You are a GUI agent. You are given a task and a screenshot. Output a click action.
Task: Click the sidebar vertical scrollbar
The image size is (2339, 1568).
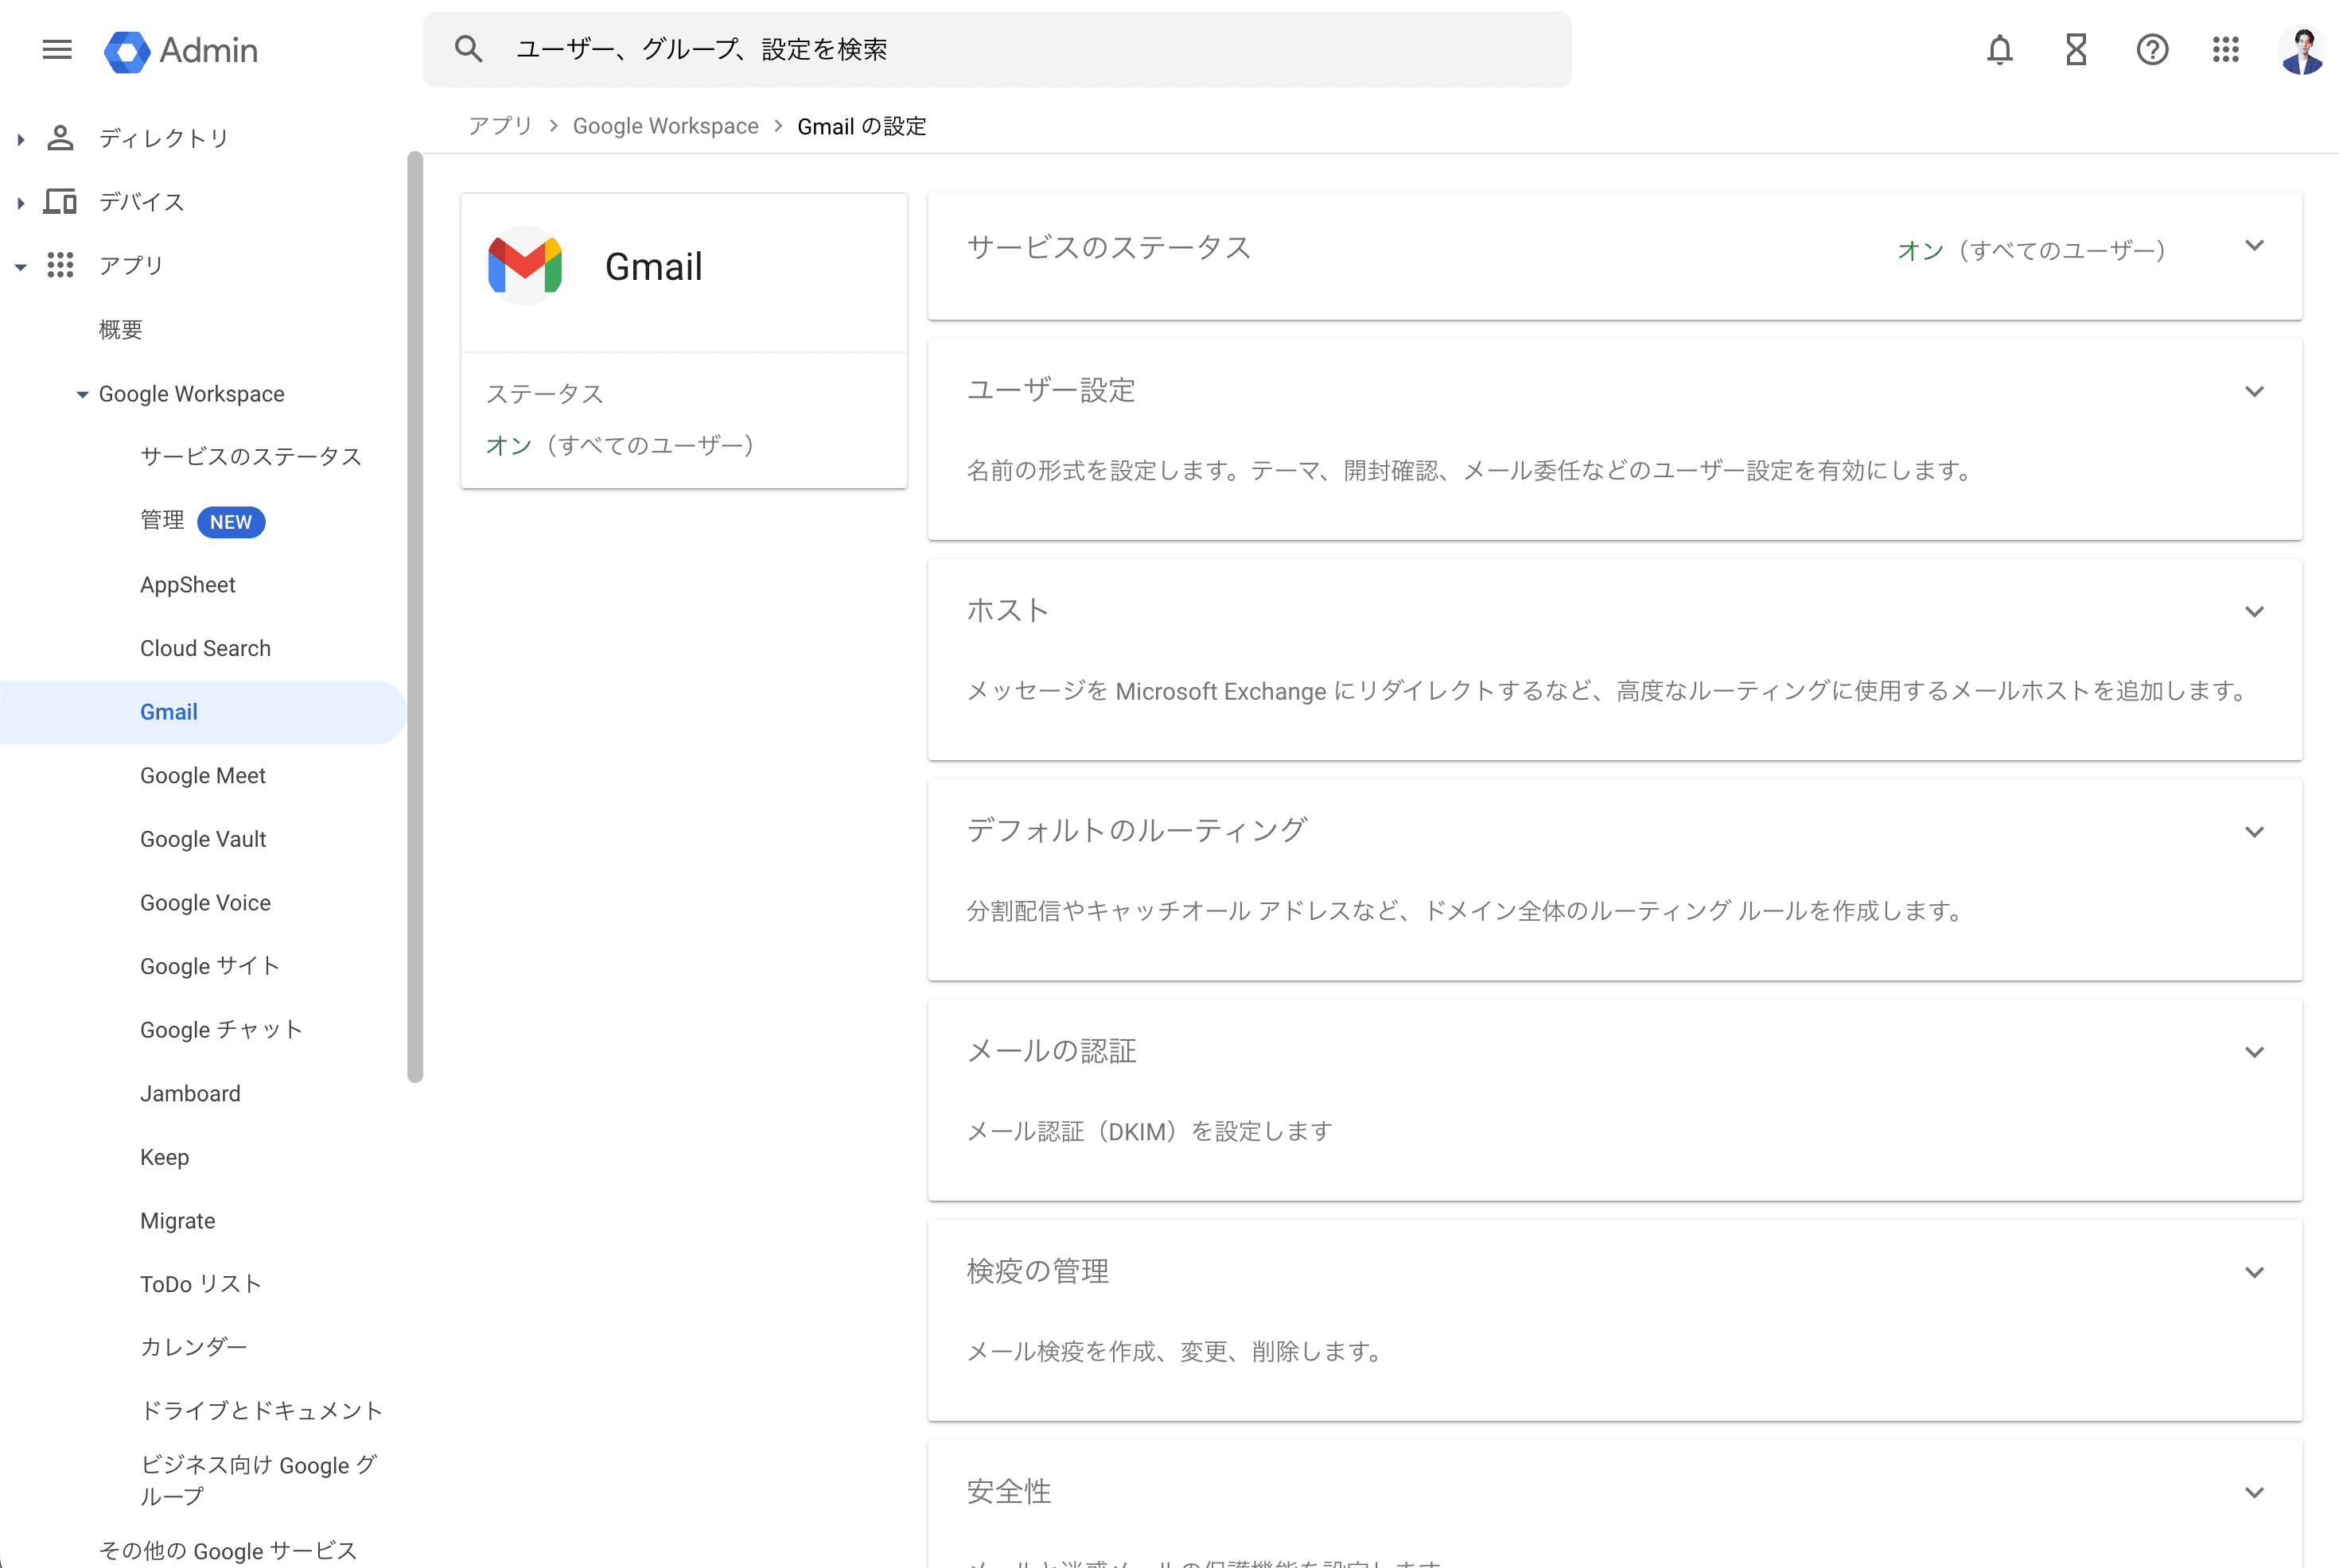415,616
